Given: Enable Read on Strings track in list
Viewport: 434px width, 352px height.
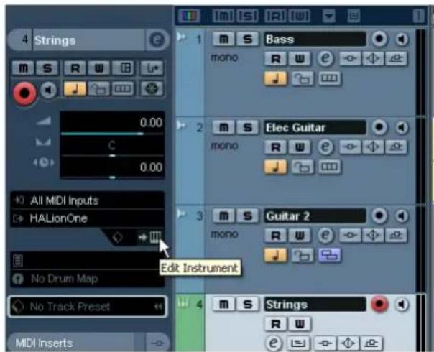Looking at the screenshot, I should tap(276, 324).
